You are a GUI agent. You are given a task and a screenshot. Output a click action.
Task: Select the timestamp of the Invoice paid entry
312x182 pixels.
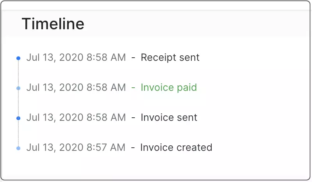pyautogui.click(x=76, y=88)
